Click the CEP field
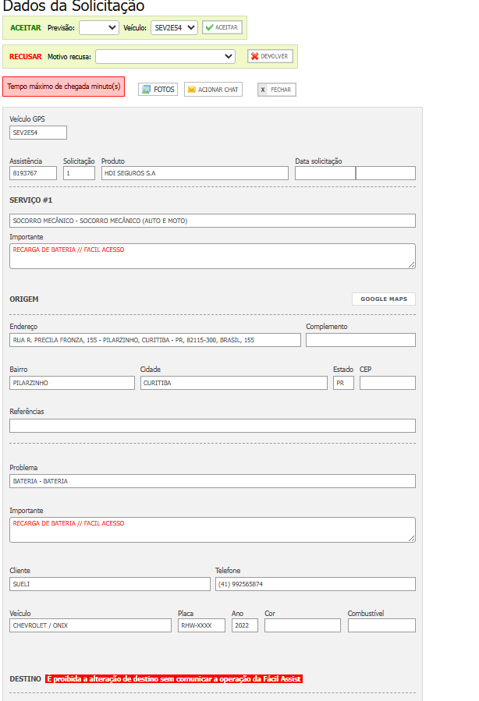Image resolution: width=479 pixels, height=701 pixels. 387,383
